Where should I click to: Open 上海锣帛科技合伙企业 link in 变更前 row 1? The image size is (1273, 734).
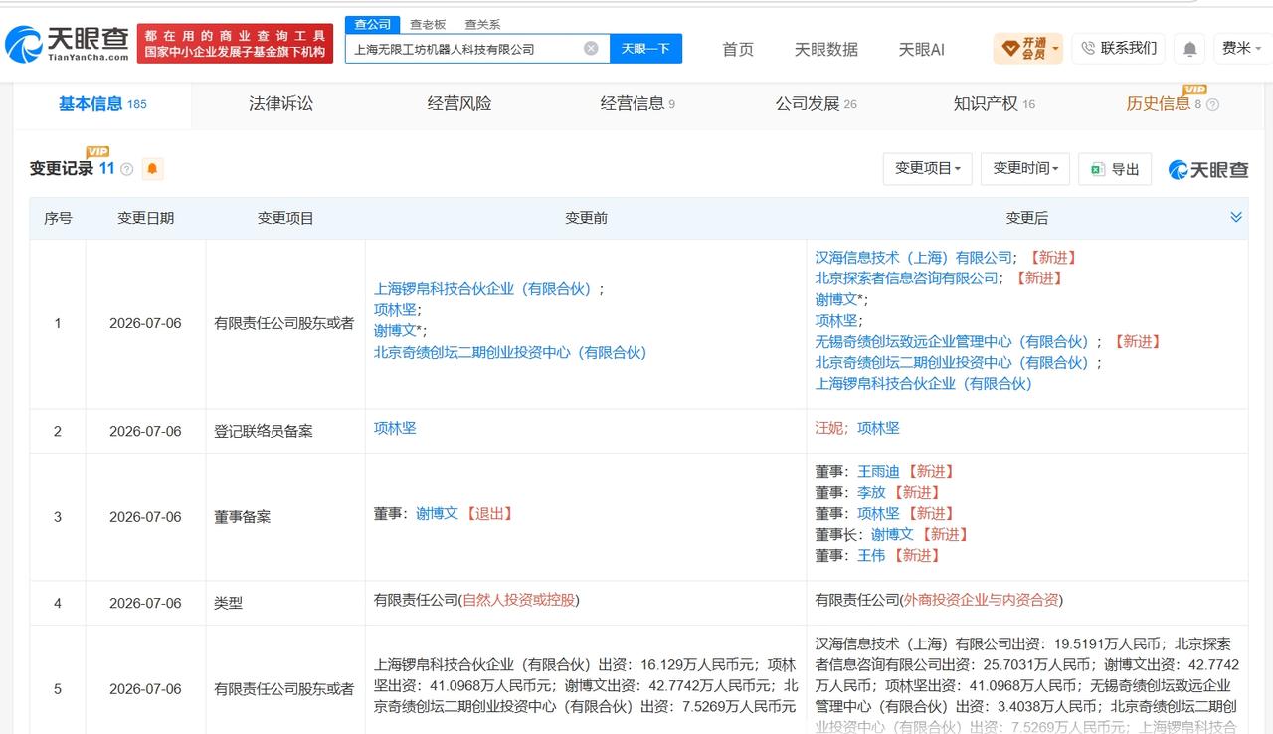coord(482,289)
